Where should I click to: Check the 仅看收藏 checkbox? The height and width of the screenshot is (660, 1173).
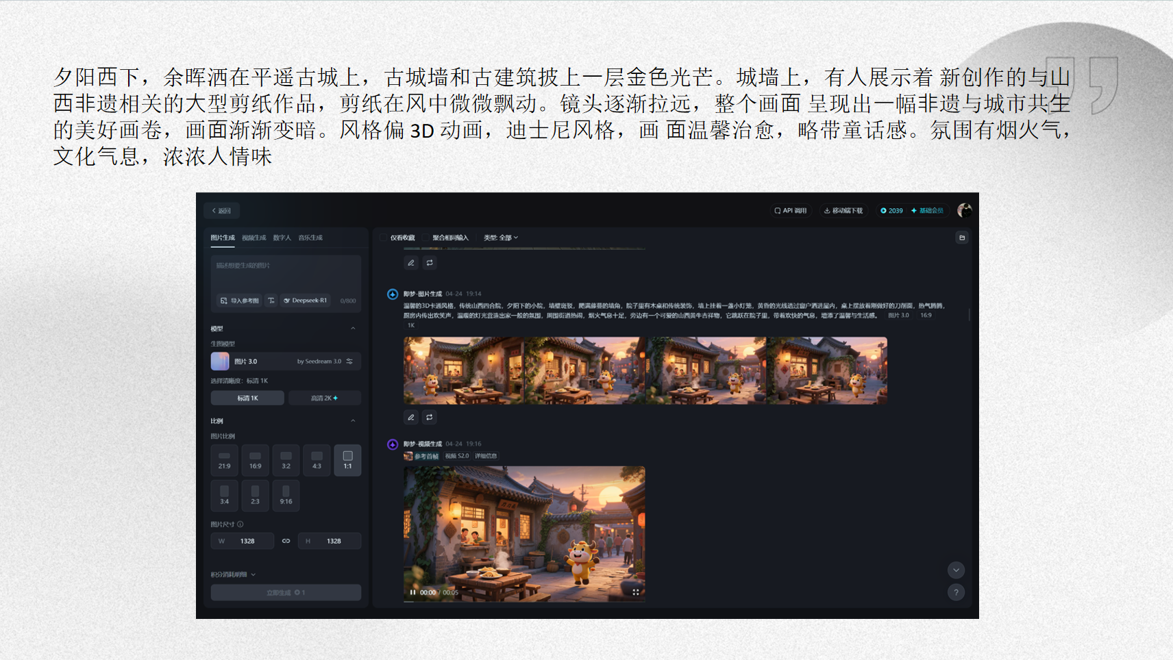[x=384, y=238]
